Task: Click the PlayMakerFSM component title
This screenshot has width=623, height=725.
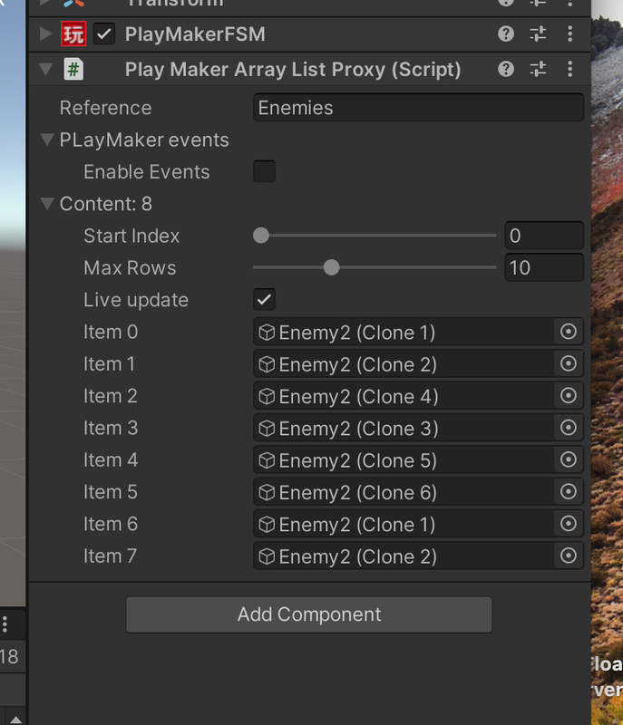Action: click(195, 34)
